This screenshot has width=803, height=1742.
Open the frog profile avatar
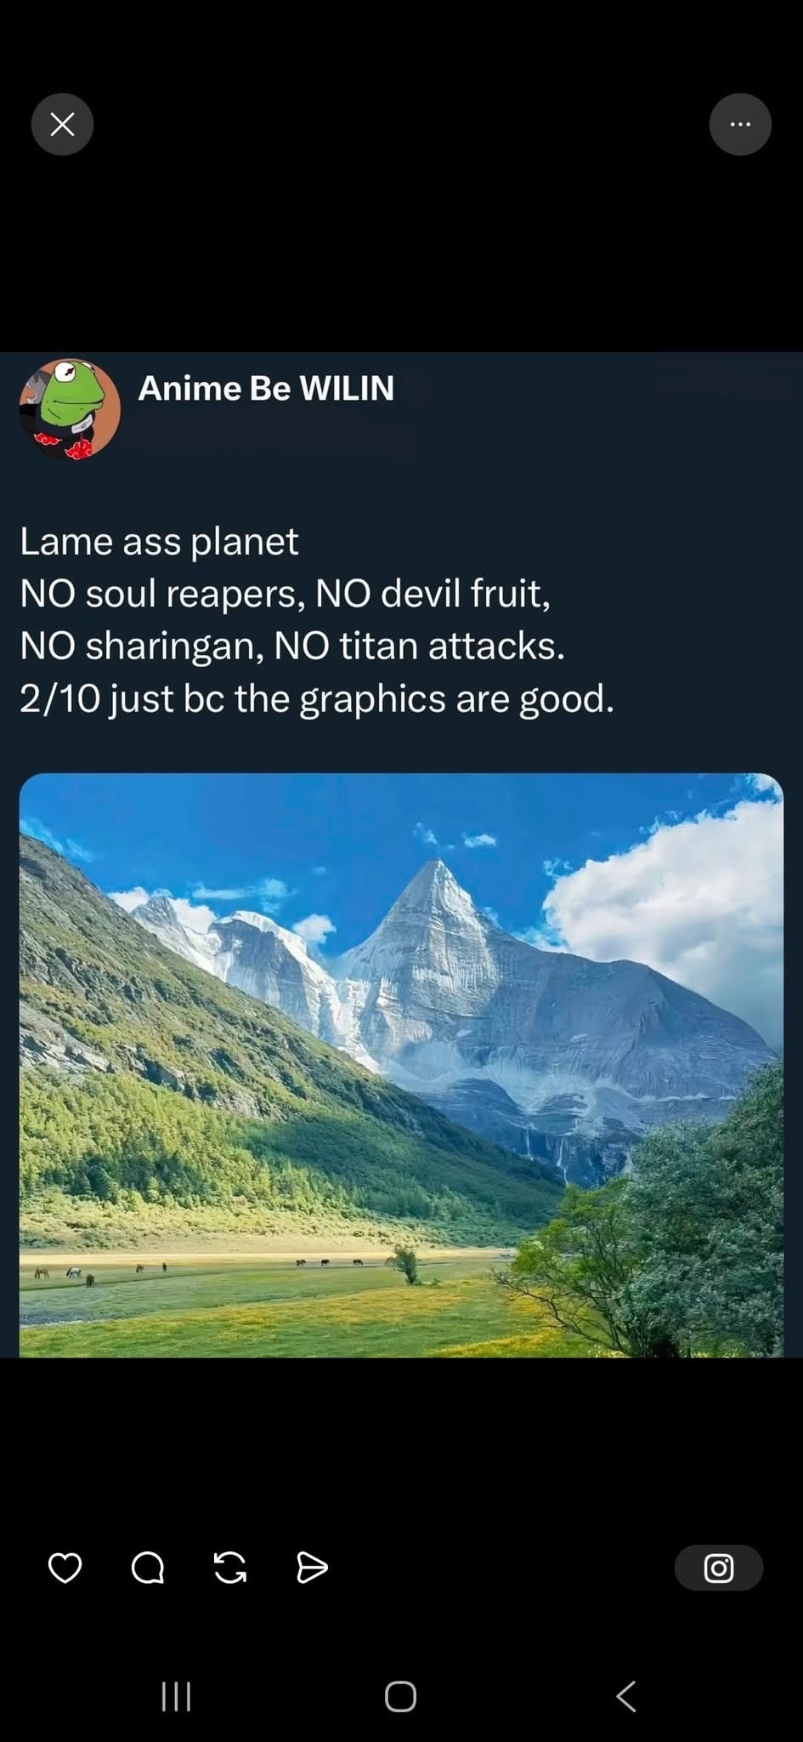70,408
